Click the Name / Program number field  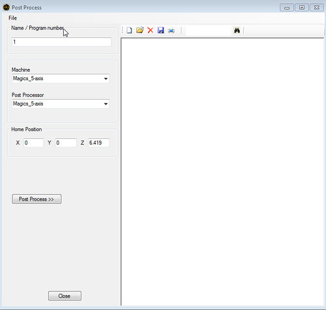(61, 42)
